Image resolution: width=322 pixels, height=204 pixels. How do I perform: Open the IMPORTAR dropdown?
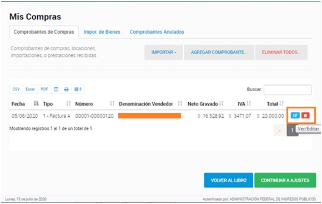163,53
